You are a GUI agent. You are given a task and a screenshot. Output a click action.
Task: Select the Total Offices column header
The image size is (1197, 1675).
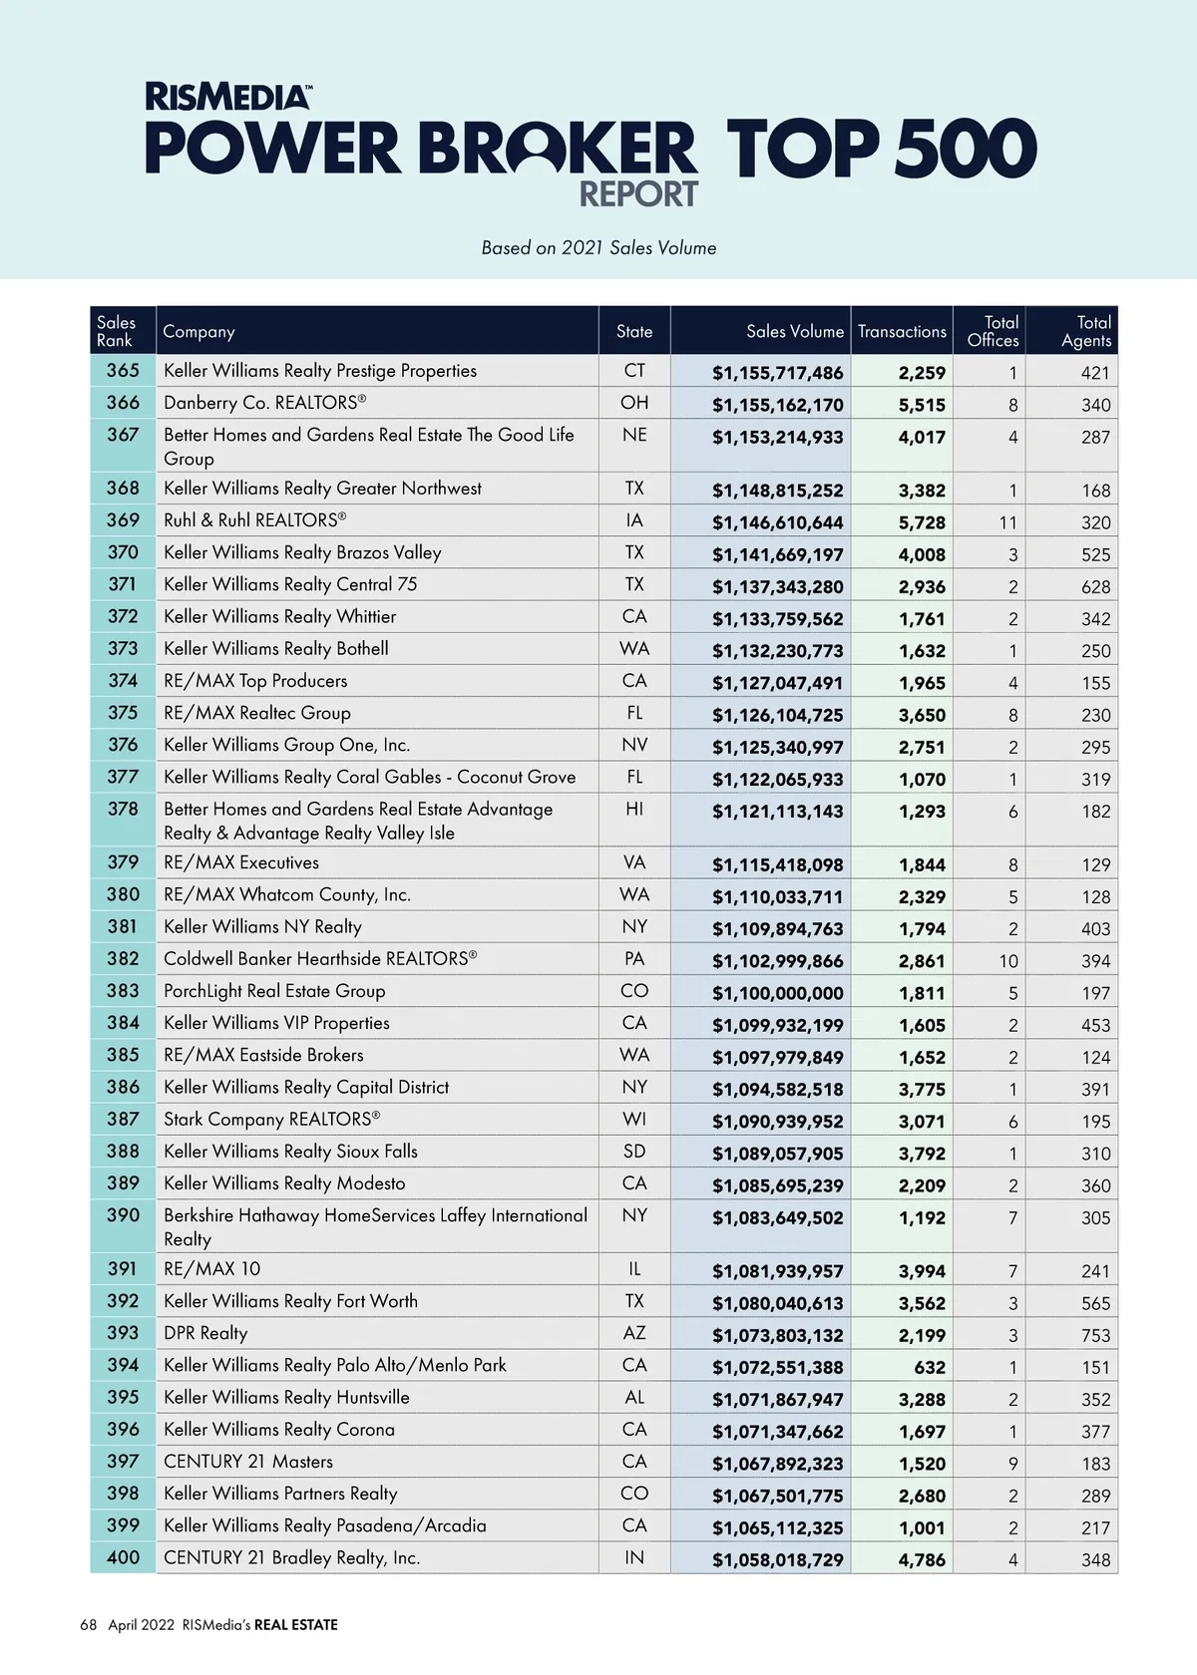(993, 331)
